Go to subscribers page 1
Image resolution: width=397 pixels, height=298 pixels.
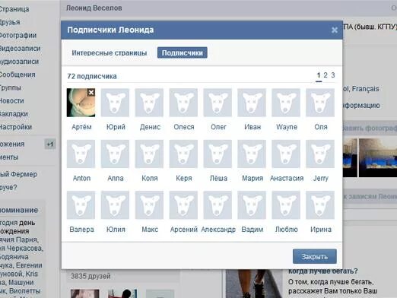pyautogui.click(x=319, y=75)
